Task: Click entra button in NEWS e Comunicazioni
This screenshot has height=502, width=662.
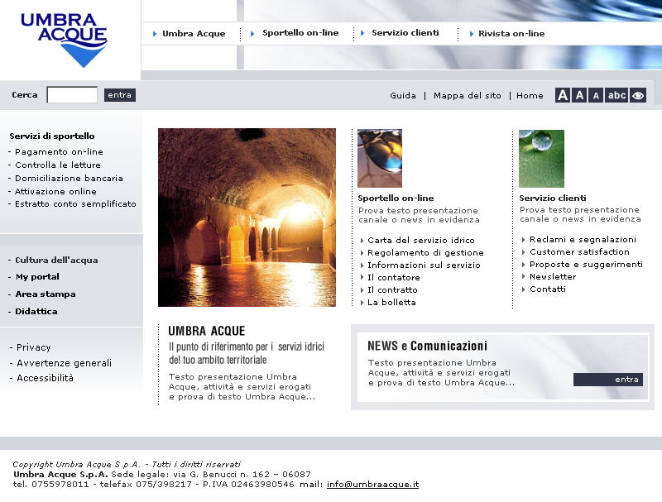Action: 608,380
